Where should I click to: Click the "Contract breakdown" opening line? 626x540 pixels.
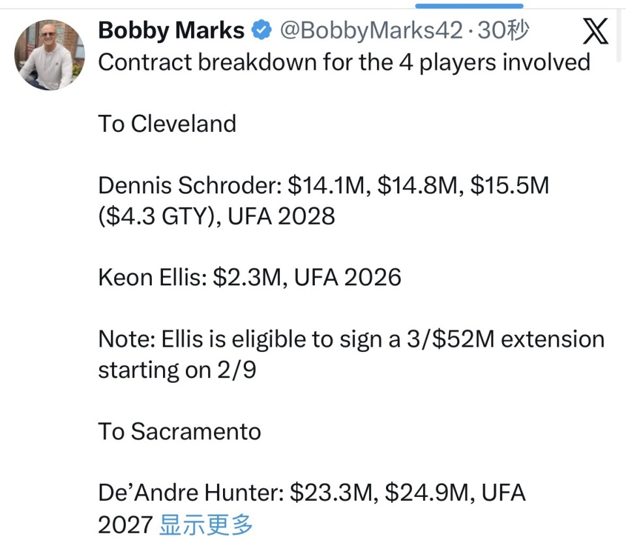click(x=344, y=63)
